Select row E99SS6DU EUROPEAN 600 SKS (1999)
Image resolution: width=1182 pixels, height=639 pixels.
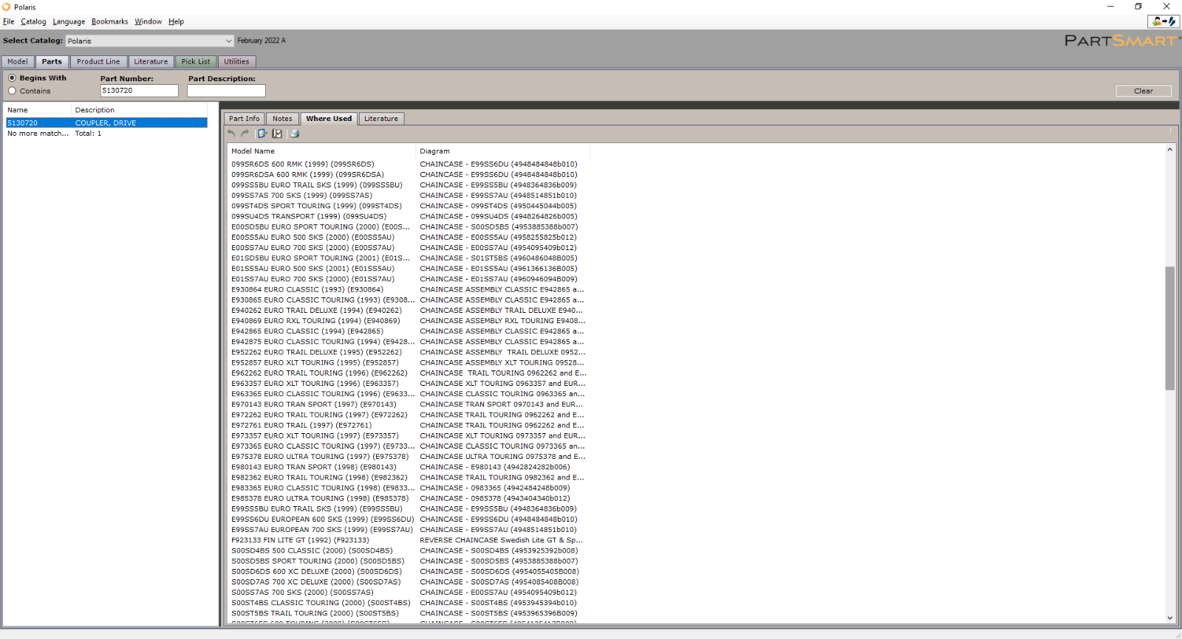[x=323, y=519]
